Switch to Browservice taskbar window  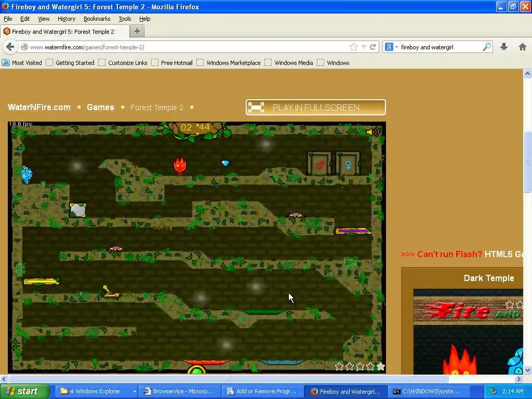click(179, 391)
